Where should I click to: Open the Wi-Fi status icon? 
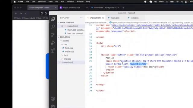[x=177, y=1]
